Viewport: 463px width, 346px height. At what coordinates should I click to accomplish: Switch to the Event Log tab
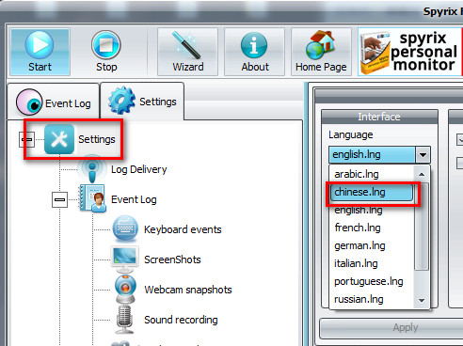click(54, 102)
